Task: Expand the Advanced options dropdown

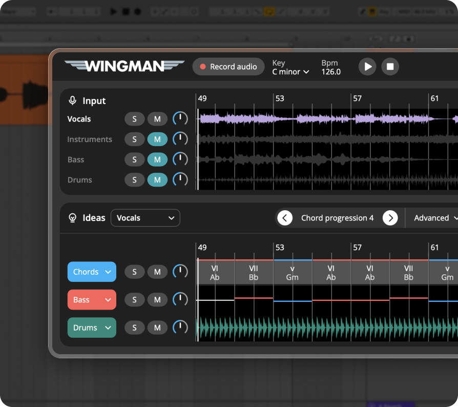Action: click(435, 218)
